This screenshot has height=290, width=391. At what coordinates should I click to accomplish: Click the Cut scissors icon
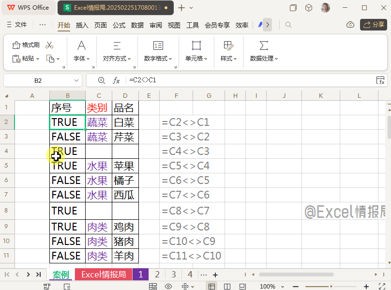pyautogui.click(x=49, y=45)
